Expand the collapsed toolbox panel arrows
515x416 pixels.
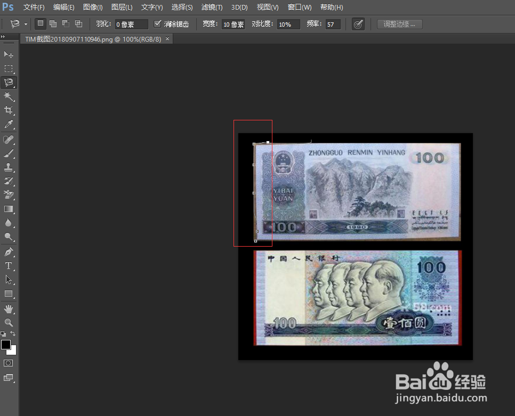click(3, 36)
